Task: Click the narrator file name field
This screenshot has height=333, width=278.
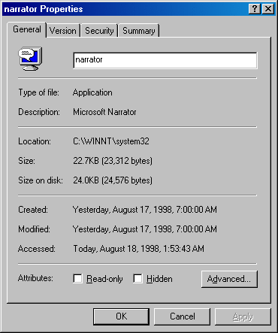Action: click(165, 60)
